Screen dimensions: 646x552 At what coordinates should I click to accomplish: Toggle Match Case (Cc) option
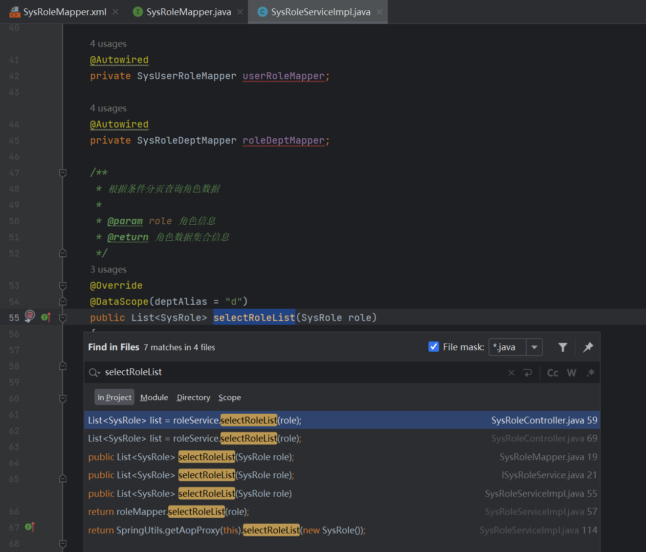pos(553,373)
